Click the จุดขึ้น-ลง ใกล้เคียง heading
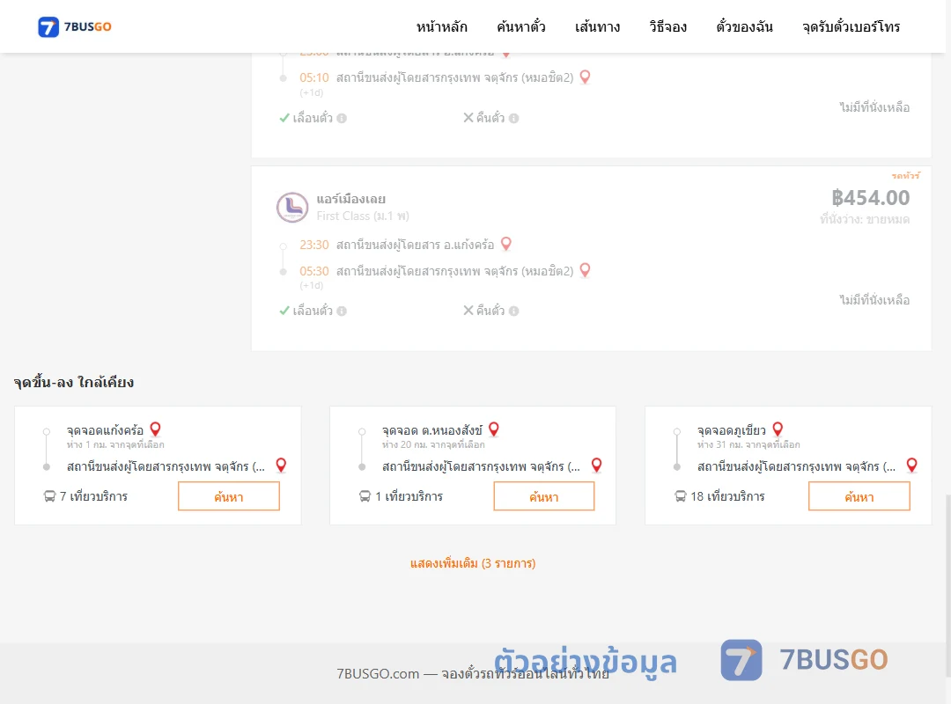This screenshot has height=704, width=951. (73, 383)
